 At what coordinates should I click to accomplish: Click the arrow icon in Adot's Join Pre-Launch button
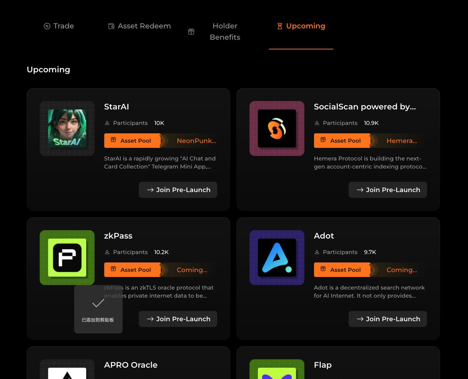pyautogui.click(x=360, y=319)
